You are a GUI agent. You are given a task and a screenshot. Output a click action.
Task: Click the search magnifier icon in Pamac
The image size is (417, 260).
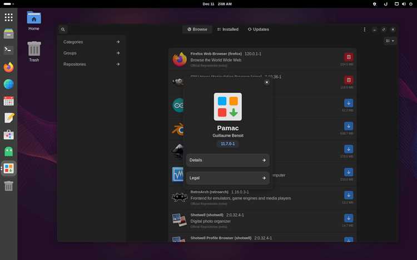pos(63,29)
